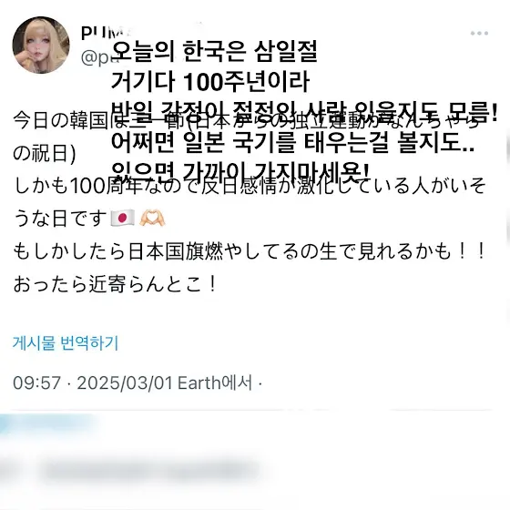Image resolution: width=510 pixels, height=510 pixels.
Task: Tap 게시물 번역하기 translate link
Action: [66, 342]
